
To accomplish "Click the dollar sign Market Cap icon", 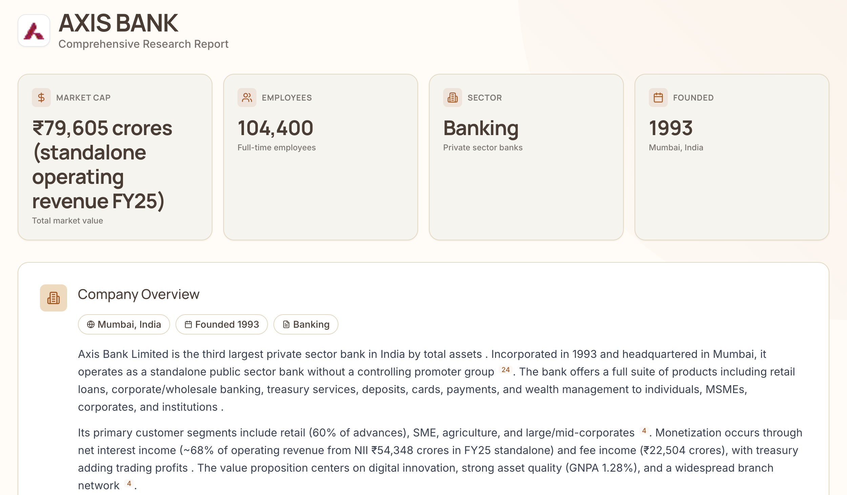I will [x=41, y=98].
